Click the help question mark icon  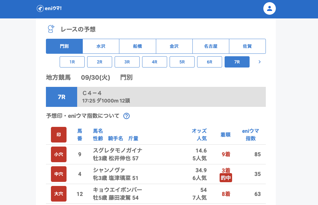point(127,116)
